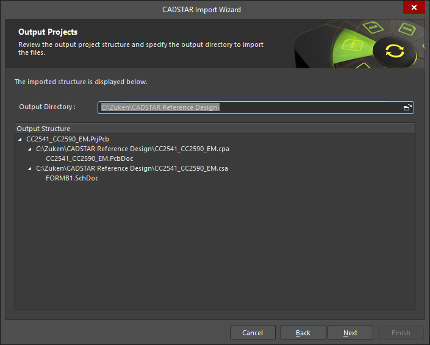Click the browse folder icon in Output Directory

click(407, 107)
